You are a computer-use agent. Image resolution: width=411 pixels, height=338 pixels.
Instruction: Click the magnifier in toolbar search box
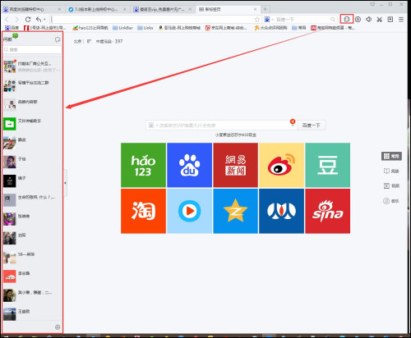tap(333, 20)
